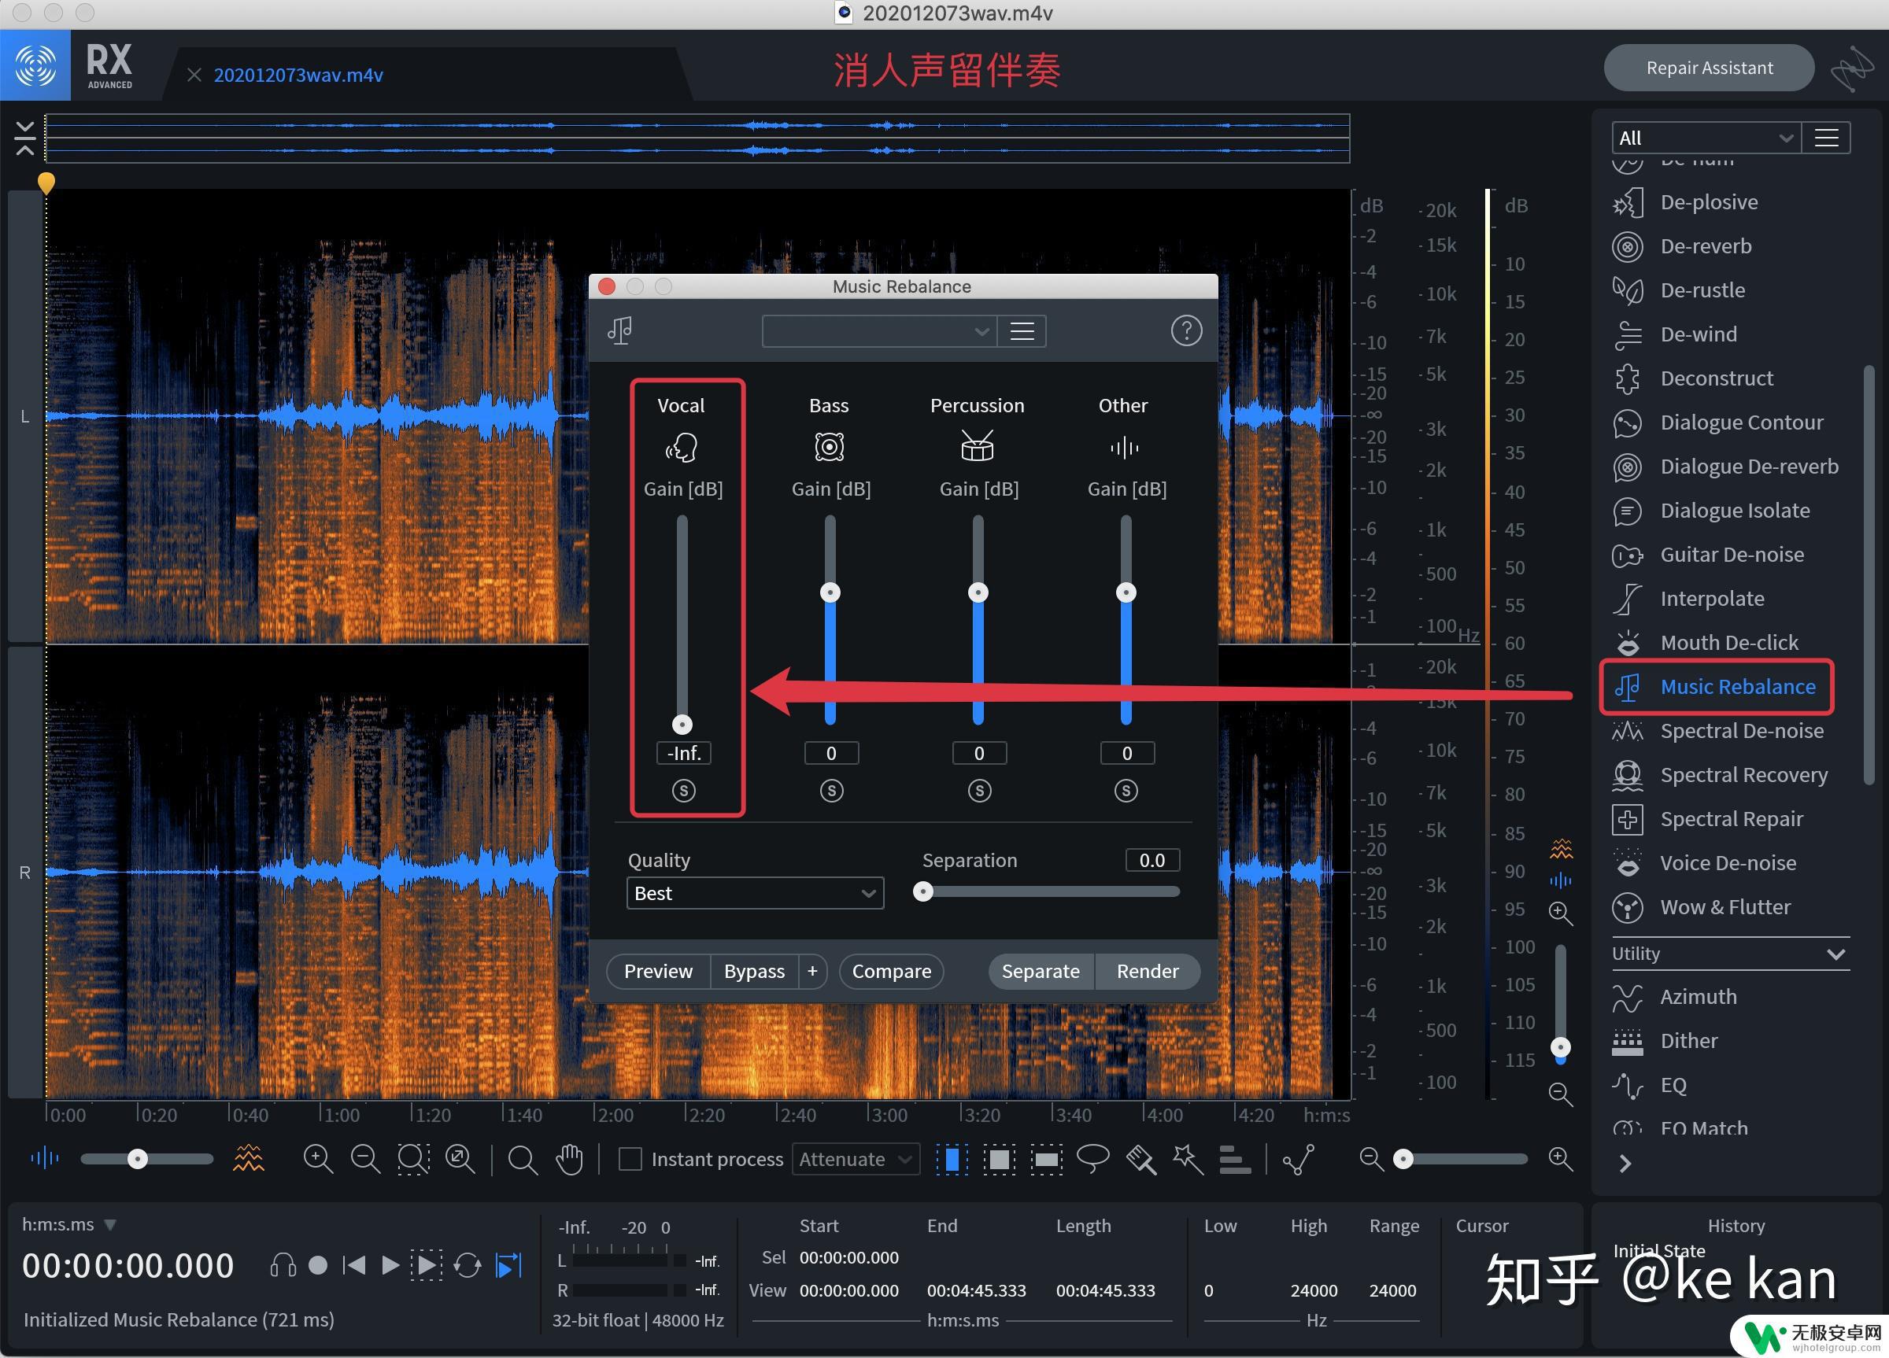The width and height of the screenshot is (1889, 1358).
Task: Select harmonics selection tool
Action: click(1234, 1159)
